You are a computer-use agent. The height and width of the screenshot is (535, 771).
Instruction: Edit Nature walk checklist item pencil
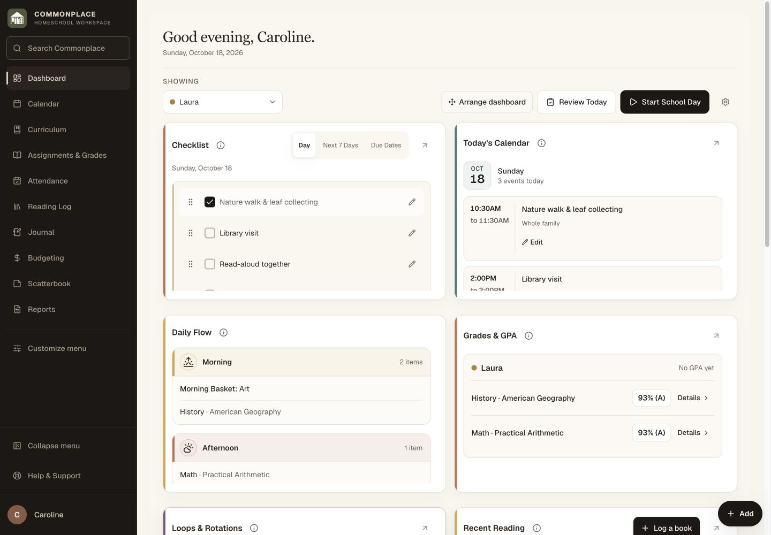(x=412, y=202)
